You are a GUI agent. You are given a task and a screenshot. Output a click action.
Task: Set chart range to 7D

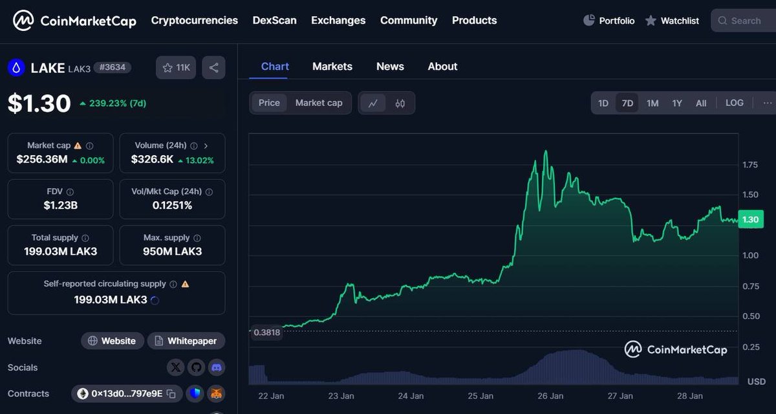(627, 103)
